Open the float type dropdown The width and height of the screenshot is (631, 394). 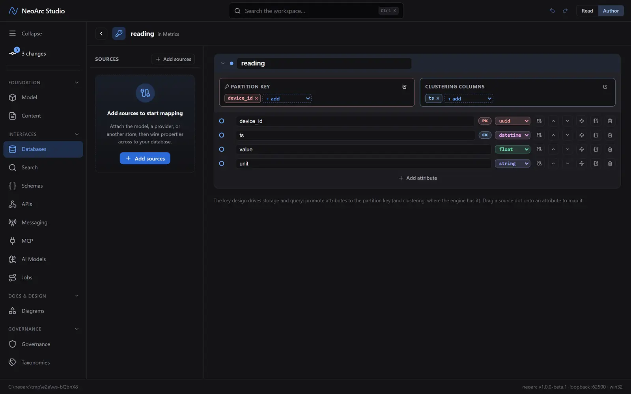coord(513,149)
